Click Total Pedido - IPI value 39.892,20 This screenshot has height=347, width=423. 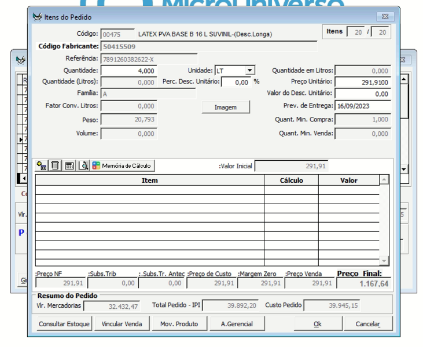pos(230,305)
